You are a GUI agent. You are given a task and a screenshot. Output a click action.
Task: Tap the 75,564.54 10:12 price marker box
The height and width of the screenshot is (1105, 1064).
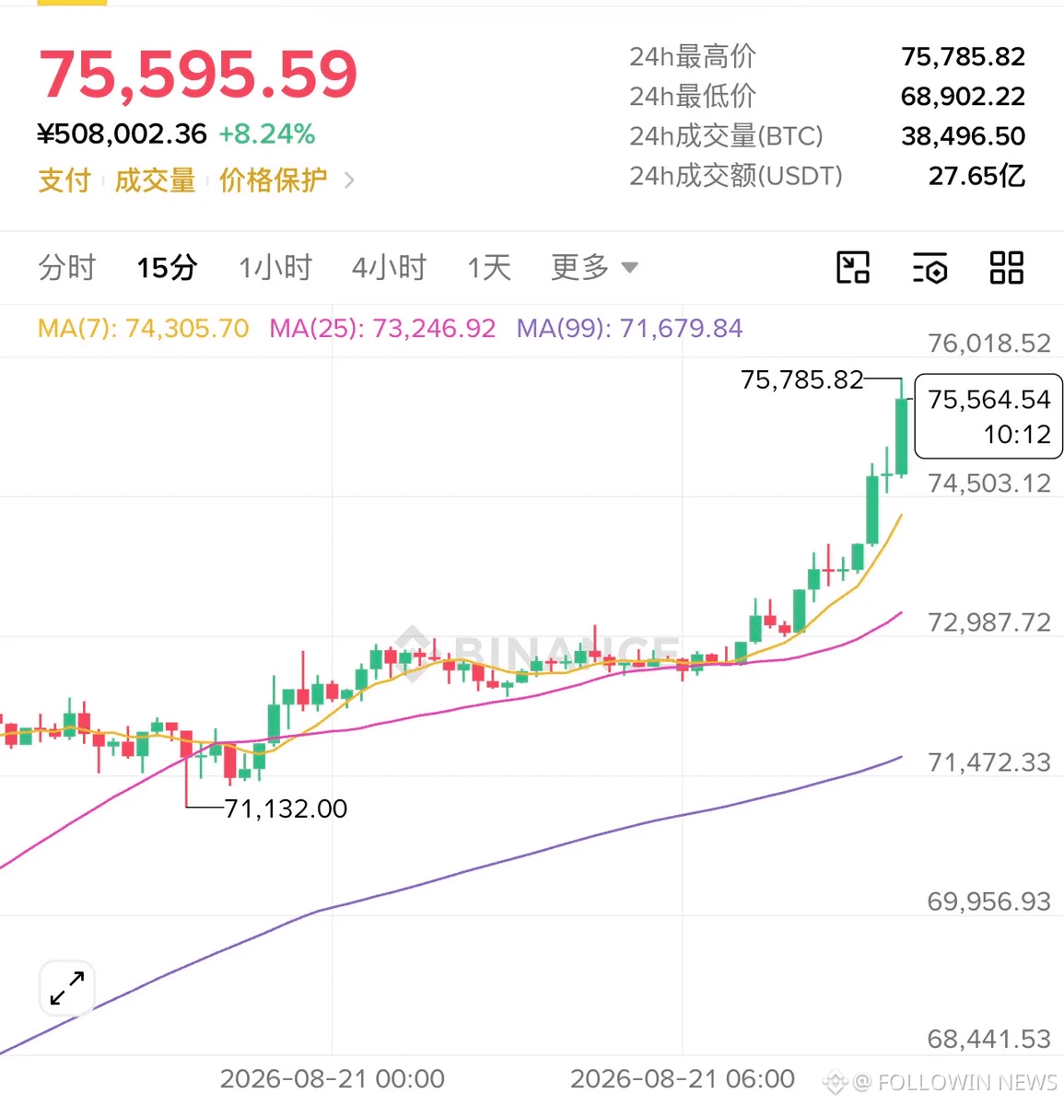(988, 416)
